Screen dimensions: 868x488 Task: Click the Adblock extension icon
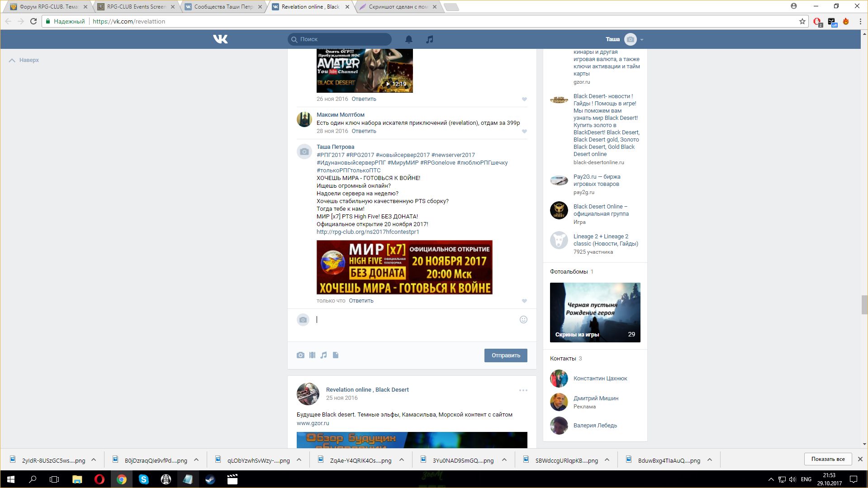[817, 22]
